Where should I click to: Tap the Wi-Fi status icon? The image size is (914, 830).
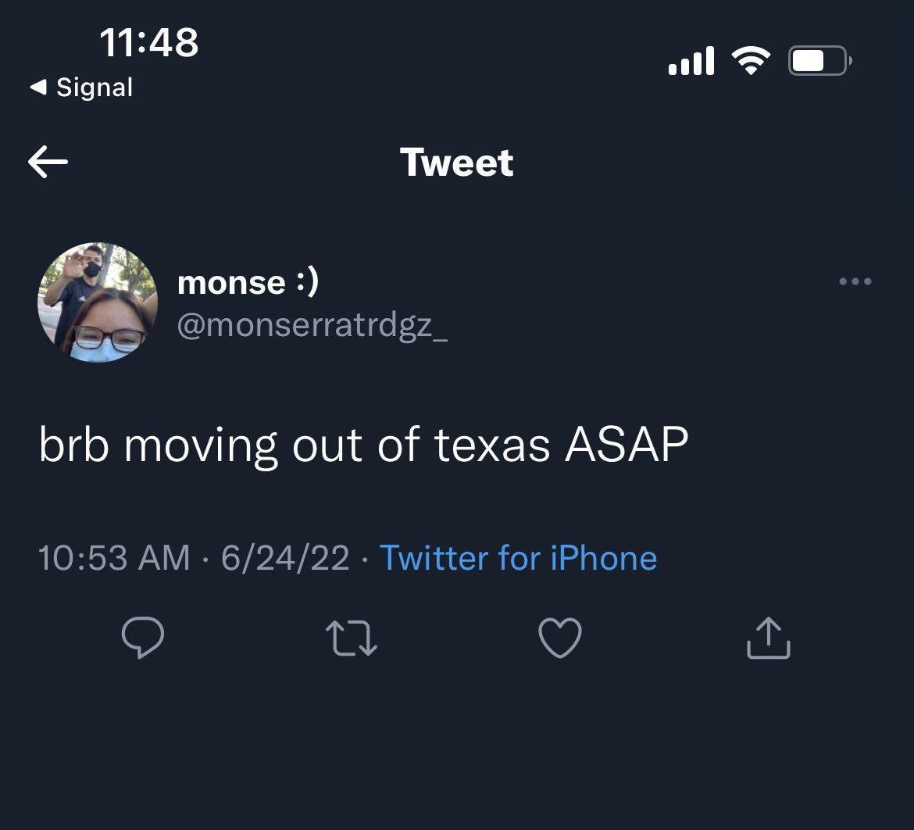click(751, 60)
